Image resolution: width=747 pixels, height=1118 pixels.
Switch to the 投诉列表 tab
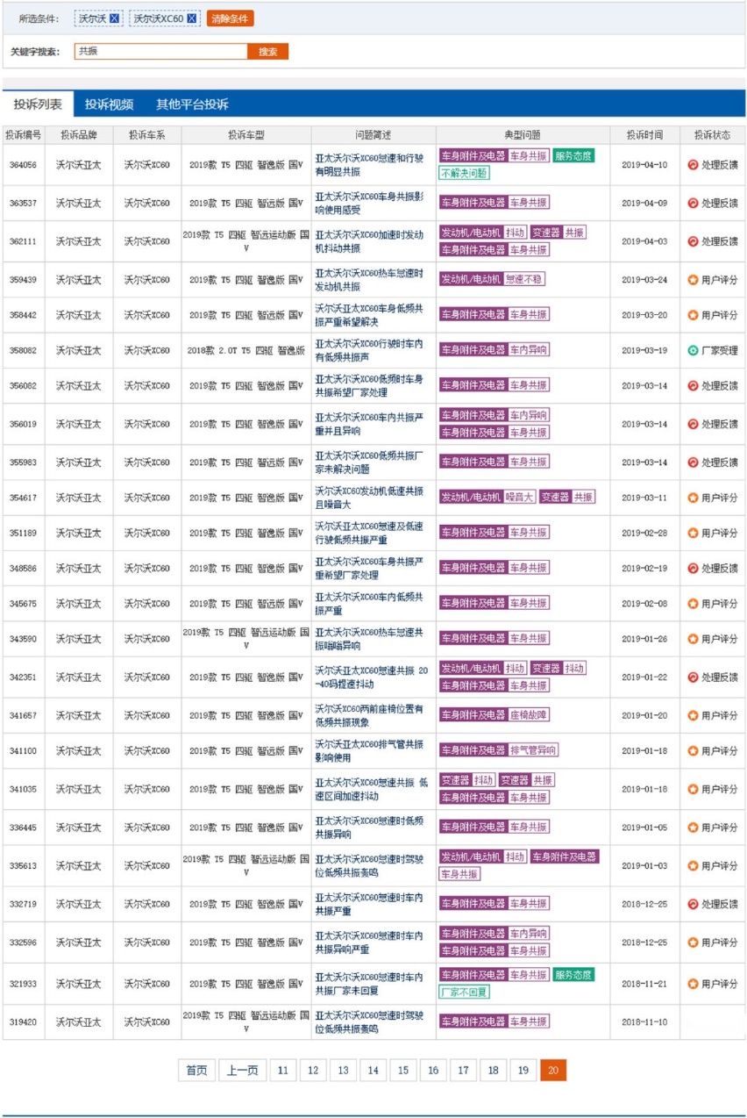(x=38, y=104)
